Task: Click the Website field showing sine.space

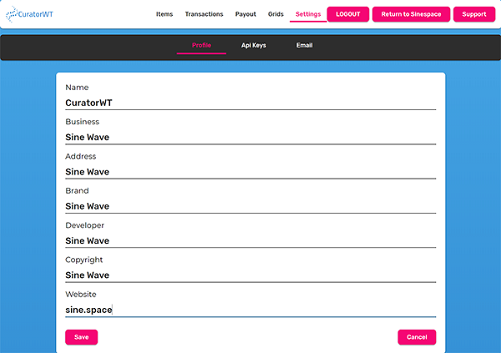Action: coord(250,310)
